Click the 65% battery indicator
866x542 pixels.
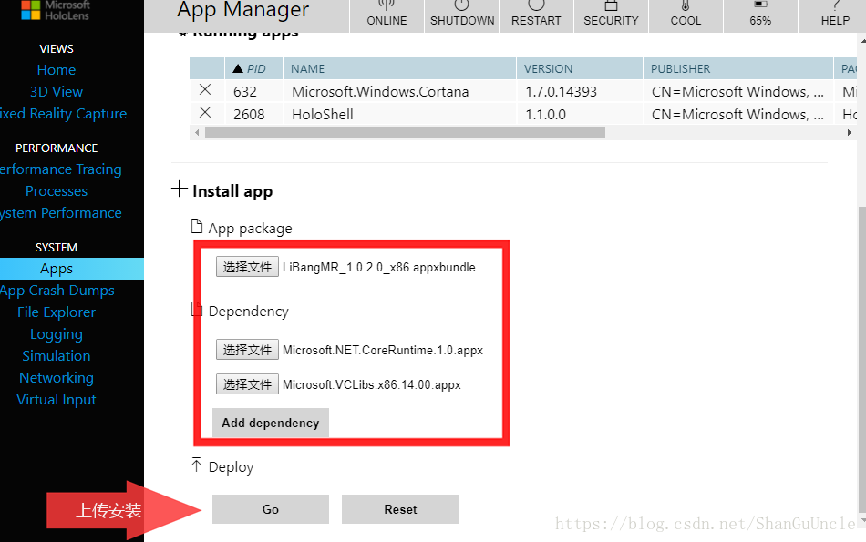760,15
